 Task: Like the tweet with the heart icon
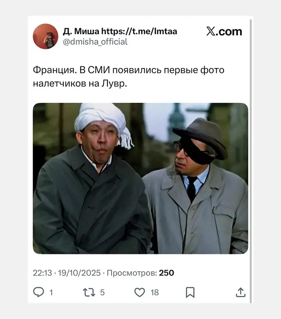tap(140, 292)
